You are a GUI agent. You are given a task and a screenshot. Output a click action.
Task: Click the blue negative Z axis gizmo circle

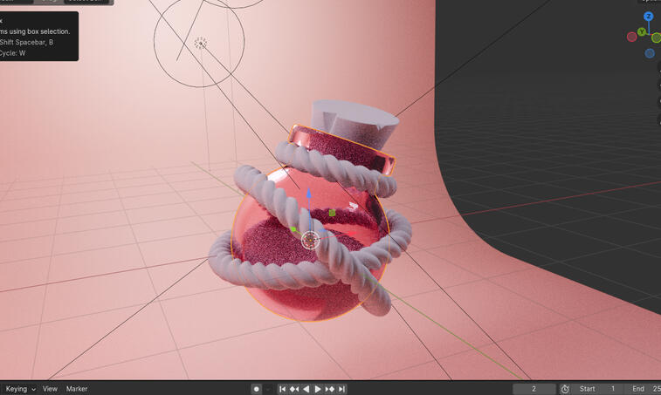point(650,53)
